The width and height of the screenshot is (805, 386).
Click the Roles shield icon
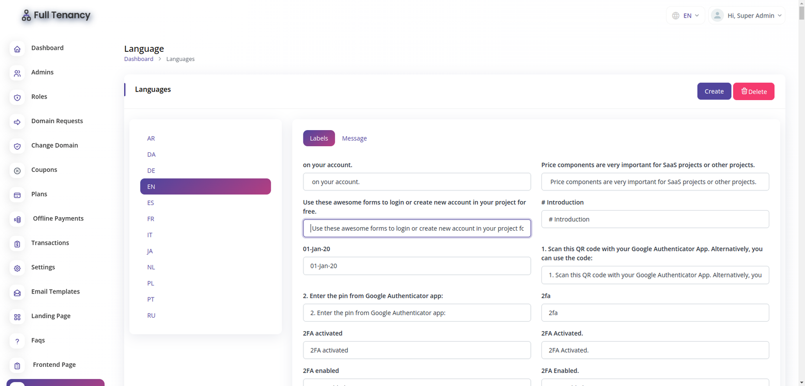click(17, 98)
